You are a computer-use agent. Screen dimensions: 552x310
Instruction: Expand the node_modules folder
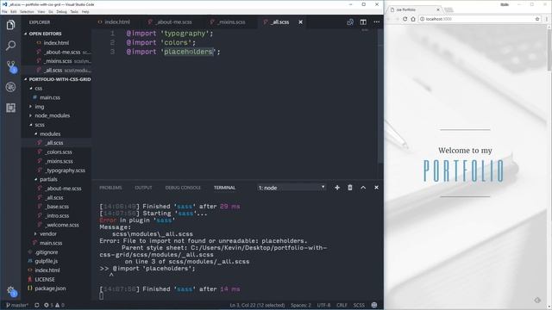tap(52, 115)
